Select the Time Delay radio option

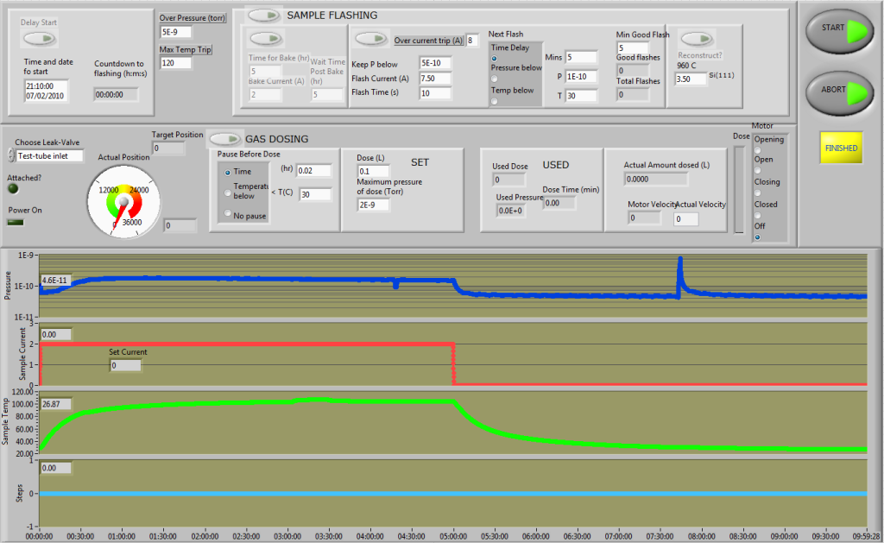click(x=495, y=59)
